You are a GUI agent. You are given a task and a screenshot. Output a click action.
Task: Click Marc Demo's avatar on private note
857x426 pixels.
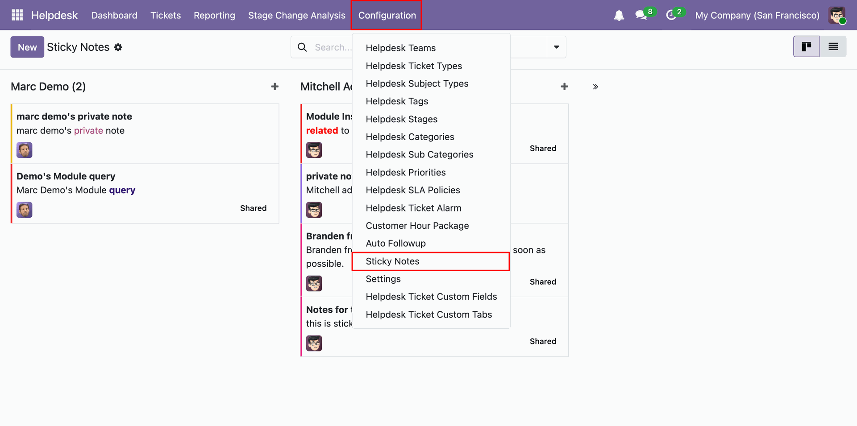point(25,150)
